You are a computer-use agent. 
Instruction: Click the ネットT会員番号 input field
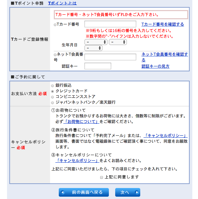(x=110, y=57)
